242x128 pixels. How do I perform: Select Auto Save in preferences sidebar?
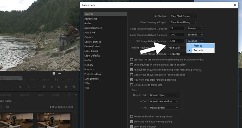(89, 33)
